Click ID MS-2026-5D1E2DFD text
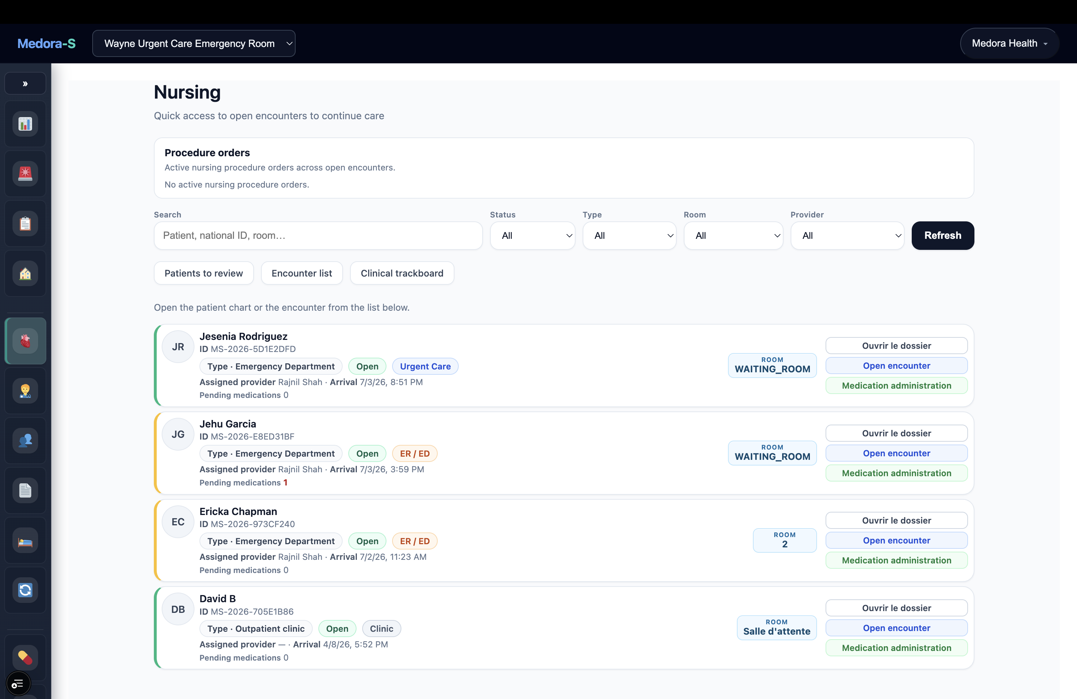The image size is (1077, 699). click(248, 349)
